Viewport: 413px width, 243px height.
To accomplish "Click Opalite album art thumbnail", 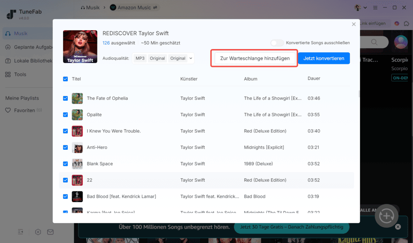I will pos(77,115).
